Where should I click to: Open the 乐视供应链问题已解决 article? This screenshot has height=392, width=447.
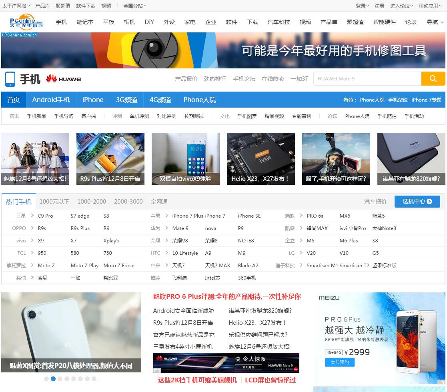258,335
